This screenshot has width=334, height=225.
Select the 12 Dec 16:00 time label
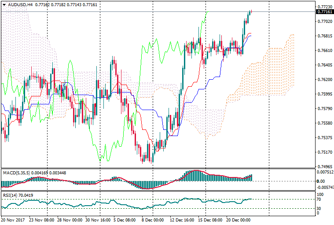click(182, 219)
